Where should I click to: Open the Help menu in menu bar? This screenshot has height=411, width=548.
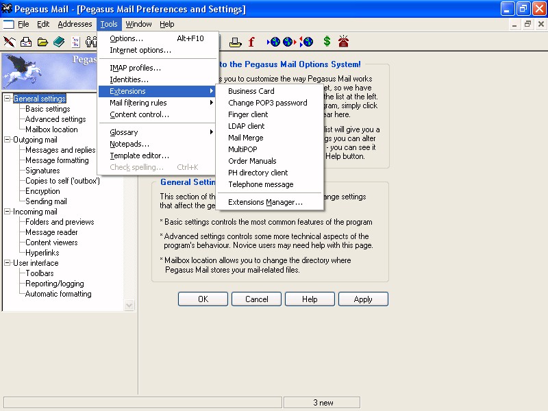(x=166, y=24)
